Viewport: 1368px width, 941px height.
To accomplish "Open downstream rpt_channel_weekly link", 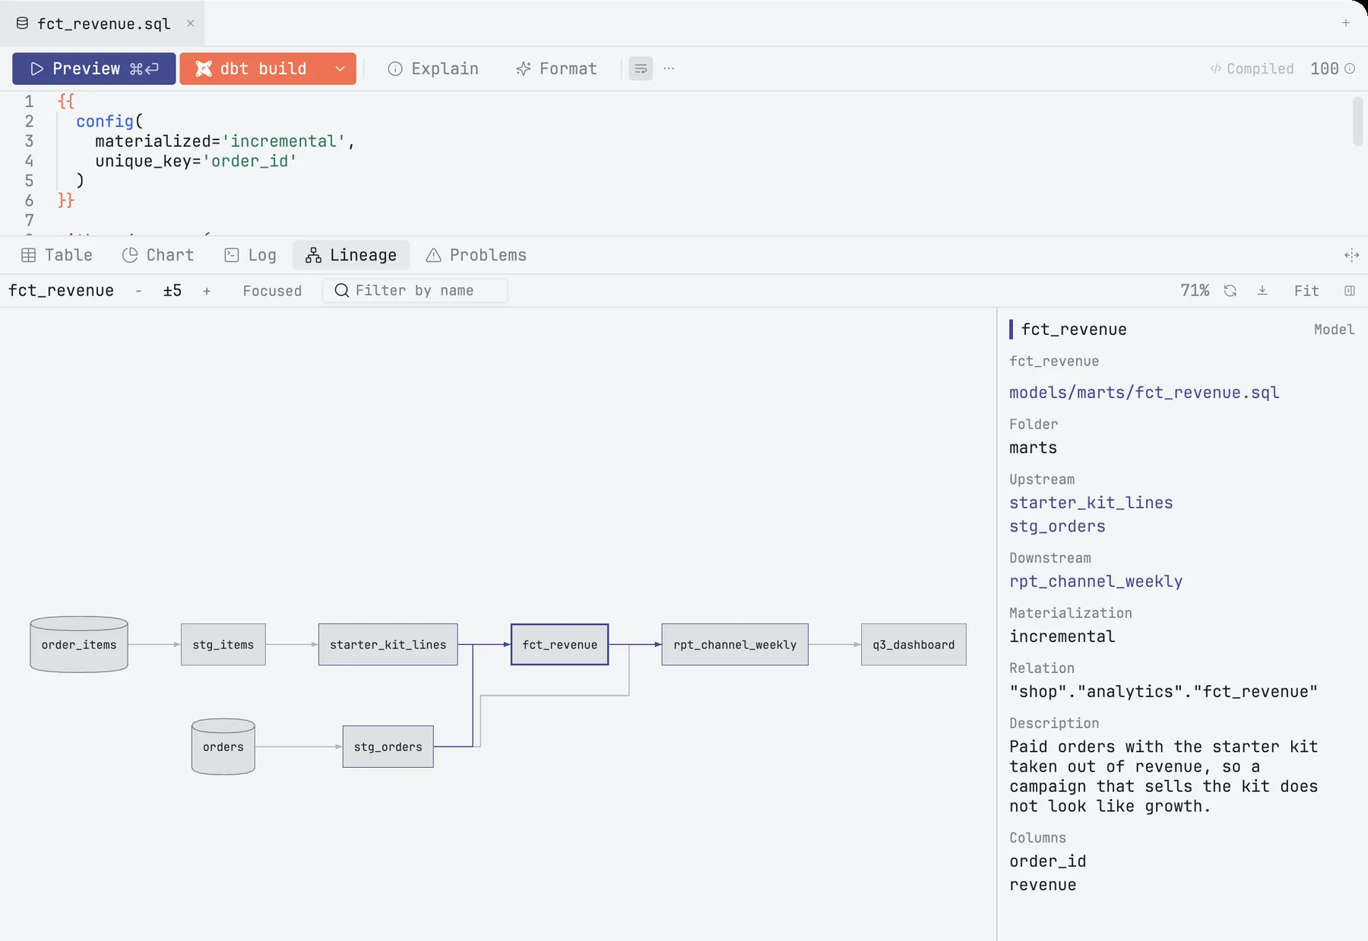I will pyautogui.click(x=1096, y=582).
